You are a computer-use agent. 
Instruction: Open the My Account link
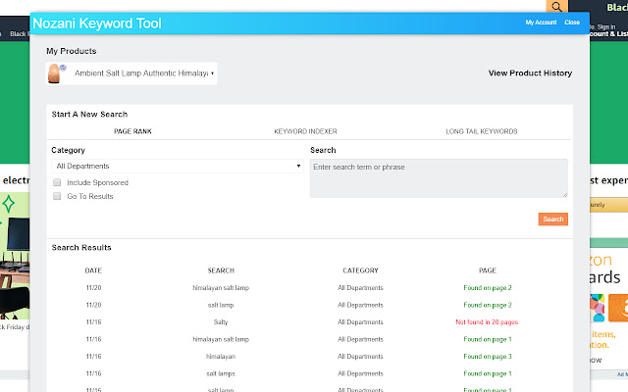pos(541,23)
